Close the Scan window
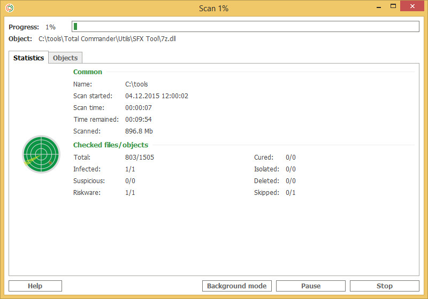The width and height of the screenshot is (428, 299). tap(412, 6)
